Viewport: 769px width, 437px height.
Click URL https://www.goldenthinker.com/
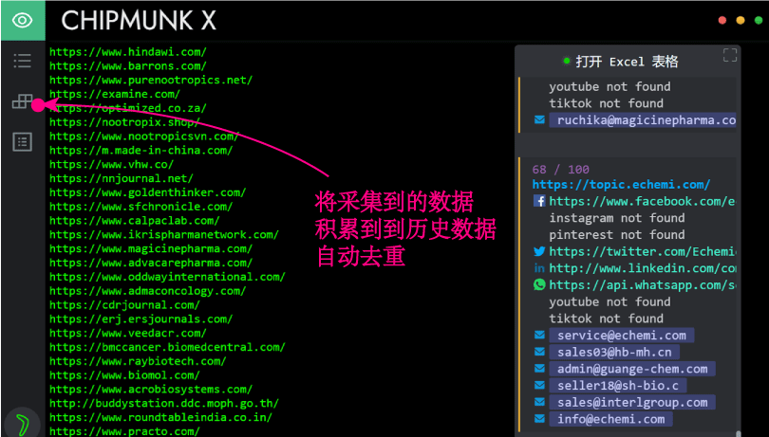[147, 192]
